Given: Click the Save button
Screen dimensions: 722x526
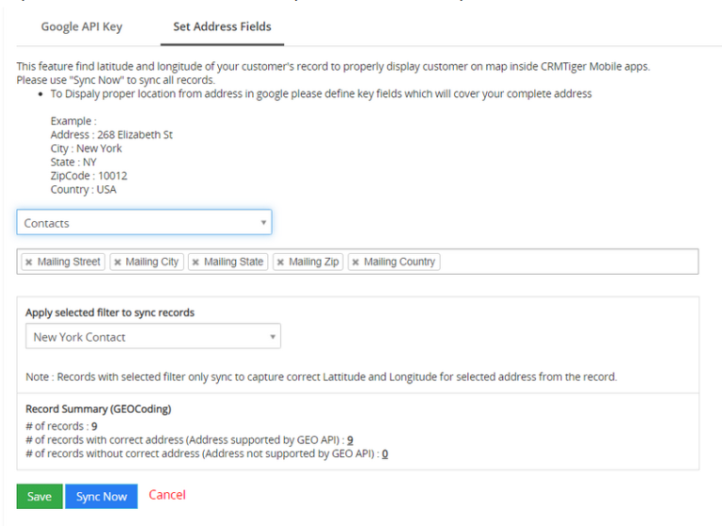Looking at the screenshot, I should coord(39,497).
